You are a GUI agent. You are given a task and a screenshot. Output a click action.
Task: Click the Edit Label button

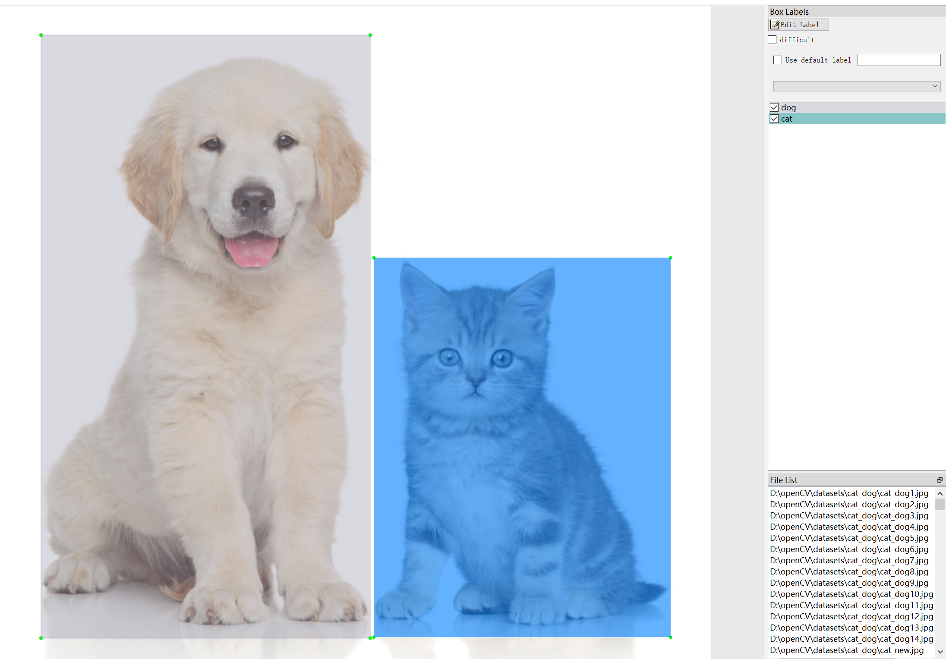pyautogui.click(x=798, y=25)
